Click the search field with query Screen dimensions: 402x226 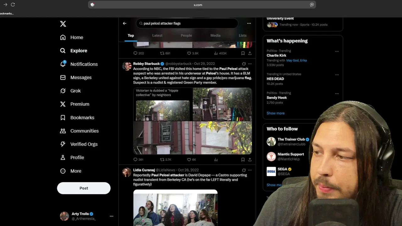187,23
